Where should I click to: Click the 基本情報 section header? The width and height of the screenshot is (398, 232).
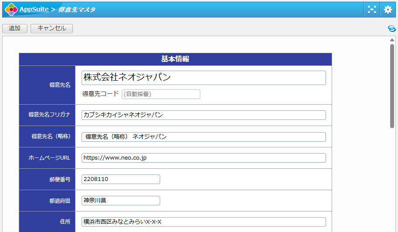click(175, 59)
